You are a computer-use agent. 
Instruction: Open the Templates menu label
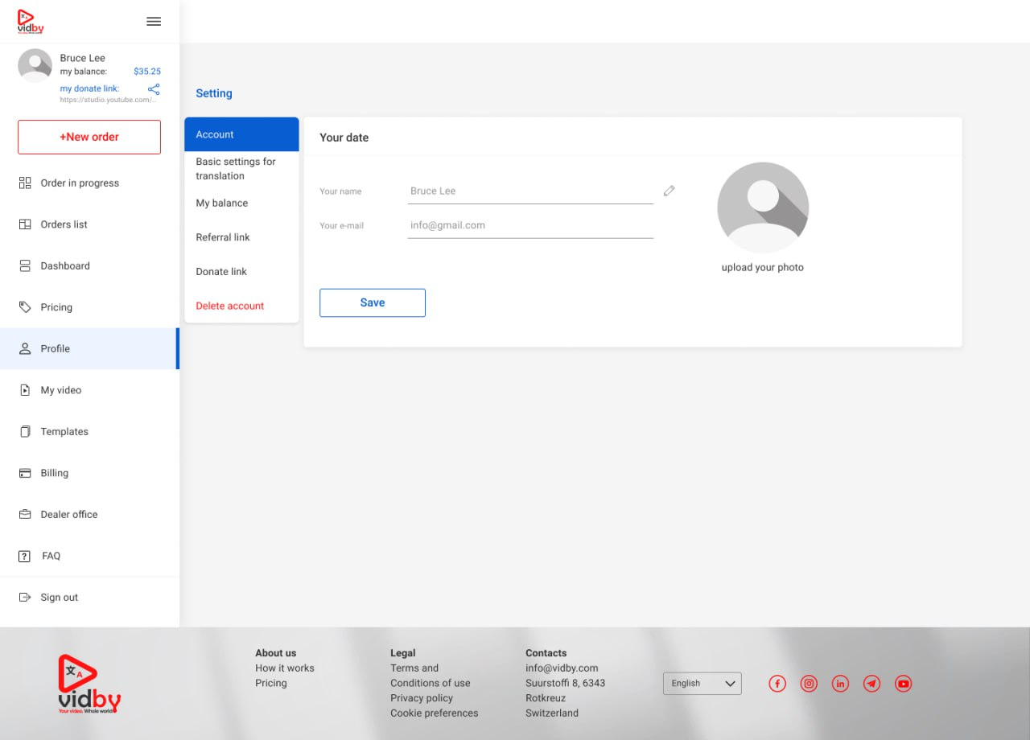(64, 432)
